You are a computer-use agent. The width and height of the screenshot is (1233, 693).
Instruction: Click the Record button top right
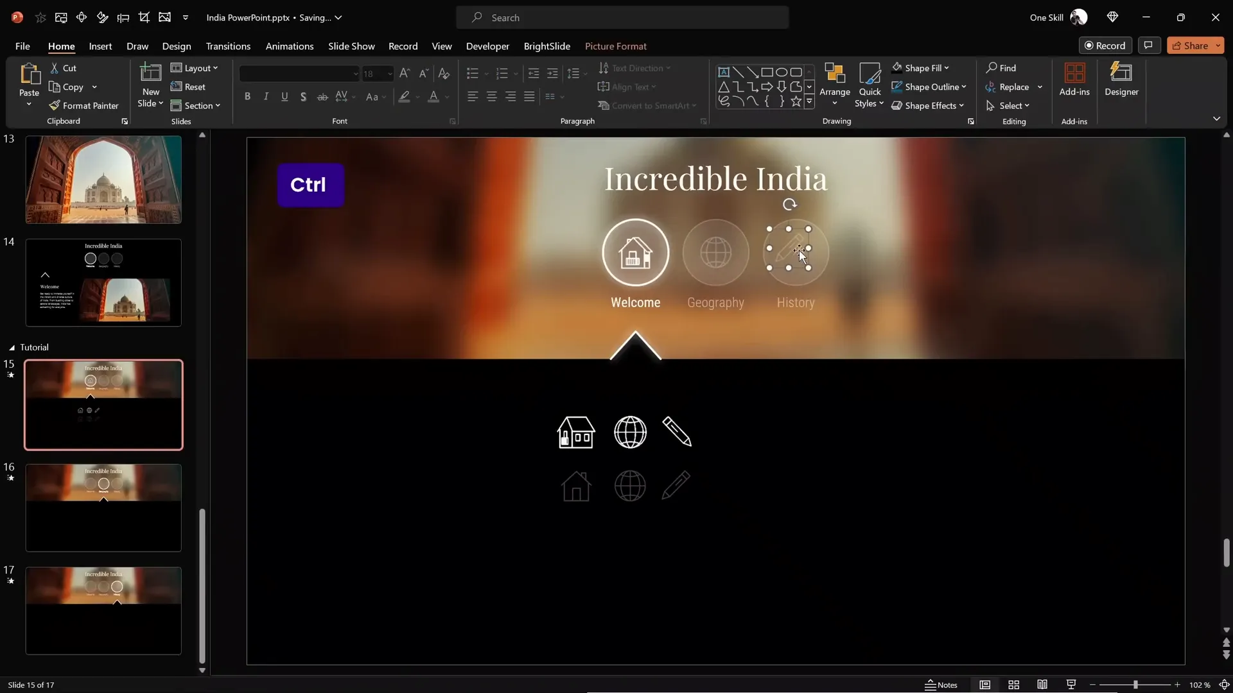click(x=1105, y=46)
